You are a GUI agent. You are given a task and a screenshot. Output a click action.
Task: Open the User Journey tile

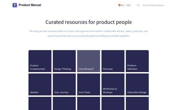pyautogui.click(x=64, y=84)
